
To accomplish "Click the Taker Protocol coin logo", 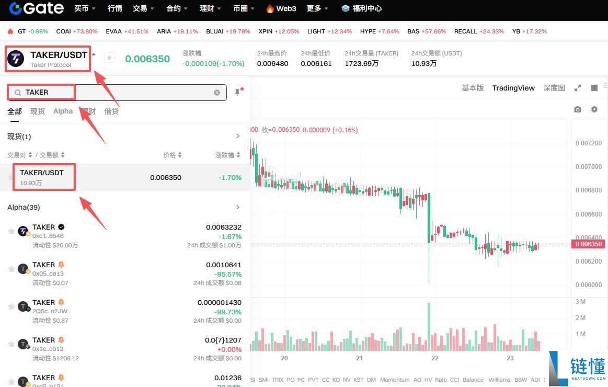I will [16, 59].
